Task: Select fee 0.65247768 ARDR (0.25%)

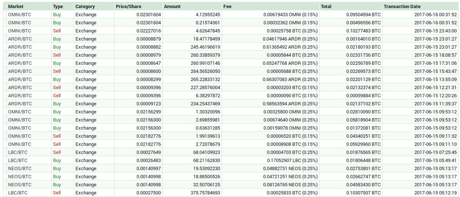Action: (x=290, y=63)
